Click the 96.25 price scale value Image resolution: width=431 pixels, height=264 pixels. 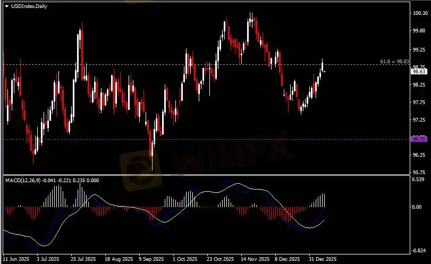coord(419,155)
